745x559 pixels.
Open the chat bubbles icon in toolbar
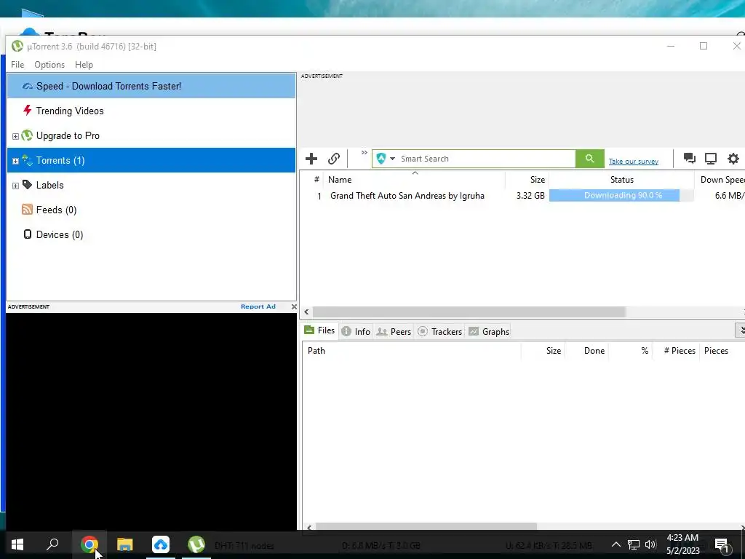(690, 158)
